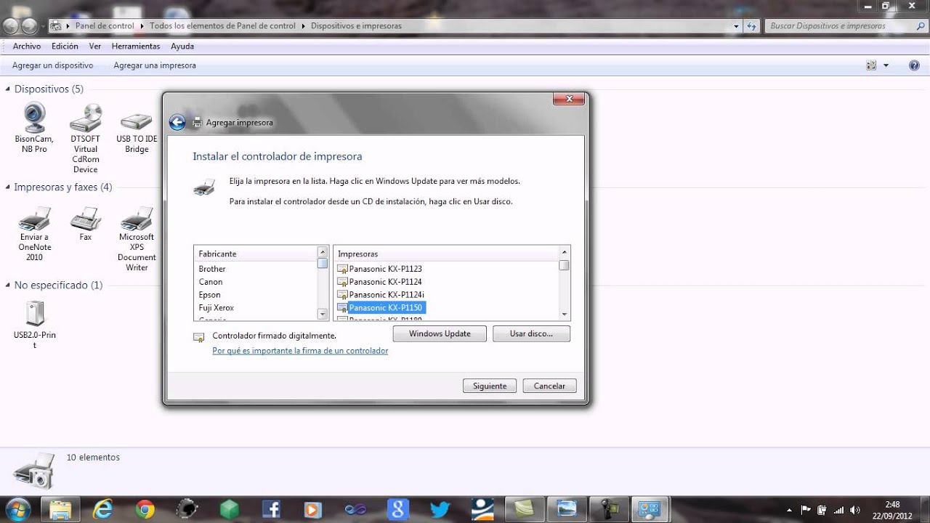This screenshot has width=930, height=523.
Task: Select Panasonic KX-P1124i printer
Action: [x=381, y=295]
